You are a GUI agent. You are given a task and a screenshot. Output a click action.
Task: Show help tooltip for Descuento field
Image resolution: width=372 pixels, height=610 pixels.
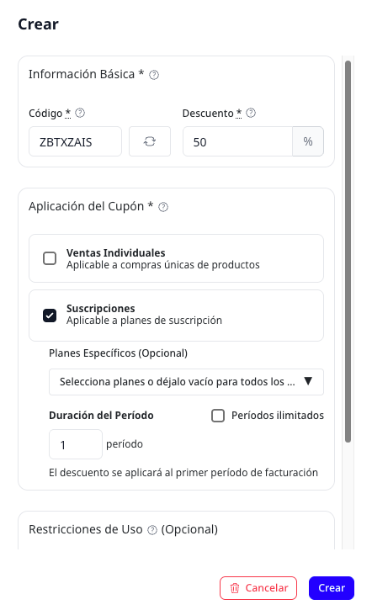point(251,113)
